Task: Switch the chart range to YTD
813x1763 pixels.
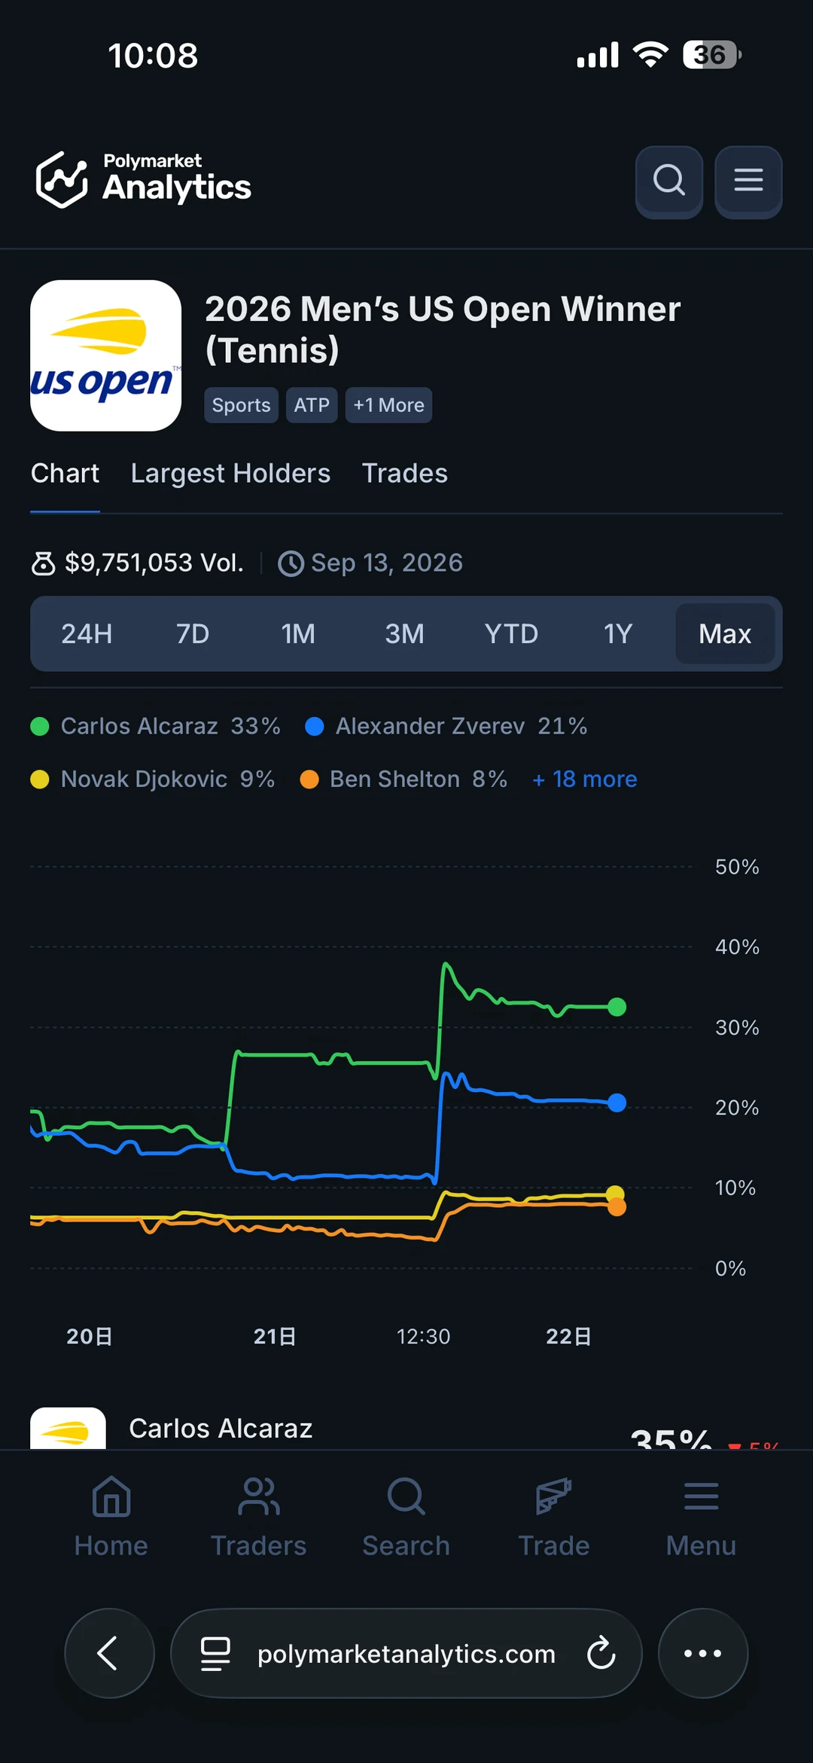Action: [x=511, y=633]
